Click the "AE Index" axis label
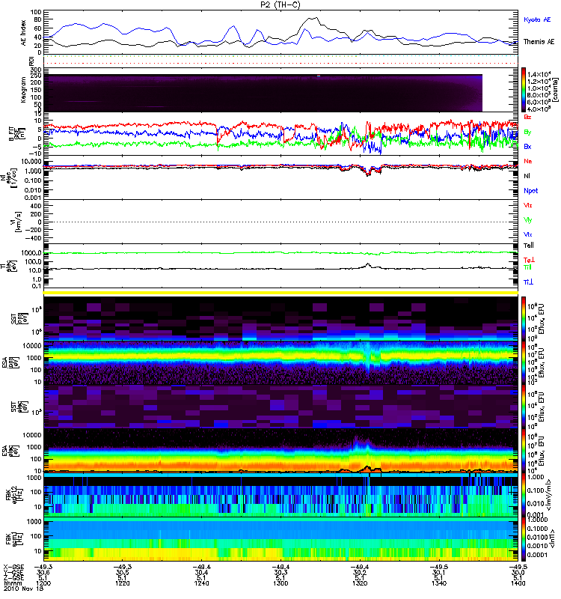Screen dimensions: 561x599 [24, 33]
